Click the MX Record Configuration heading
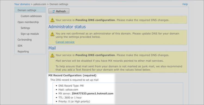This screenshot has height=105, width=204. (x=72, y=75)
